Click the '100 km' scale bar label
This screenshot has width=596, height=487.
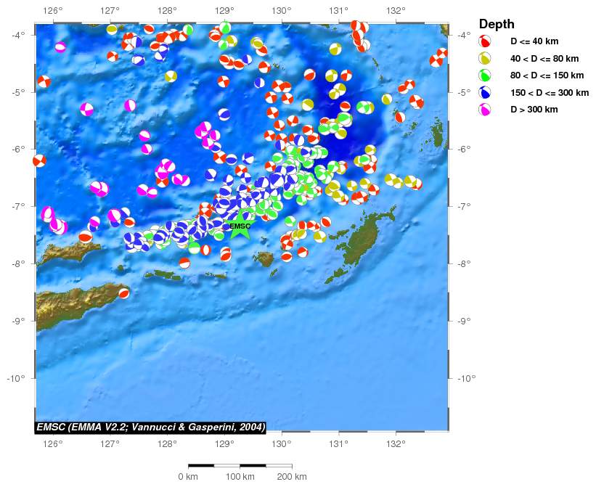(x=240, y=477)
